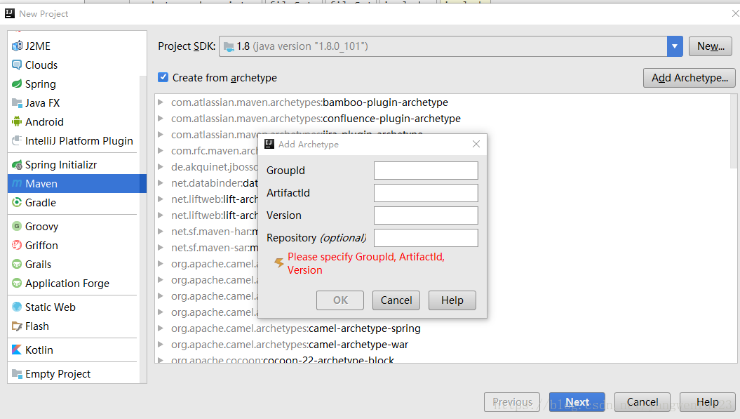The image size is (740, 419).
Task: Click OK in Add Archetype dialog
Action: (x=339, y=300)
